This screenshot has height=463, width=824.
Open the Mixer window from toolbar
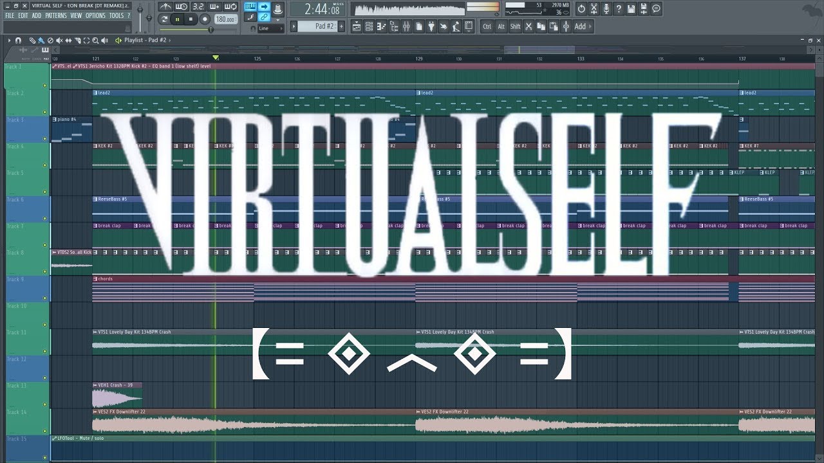406,26
